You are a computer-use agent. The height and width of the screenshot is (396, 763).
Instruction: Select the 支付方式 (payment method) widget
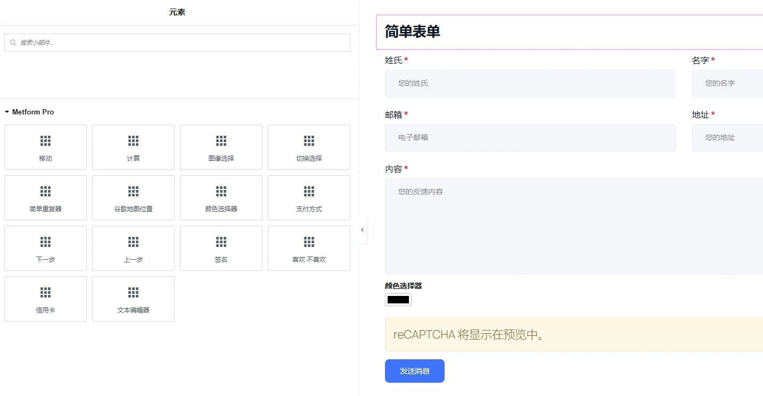tap(309, 197)
